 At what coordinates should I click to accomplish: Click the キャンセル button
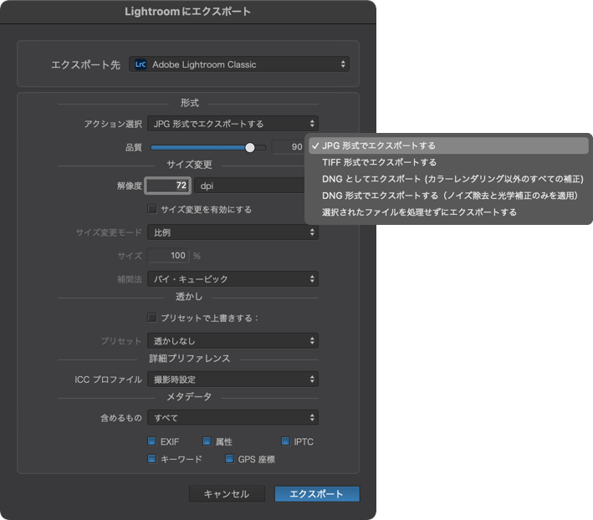(227, 494)
